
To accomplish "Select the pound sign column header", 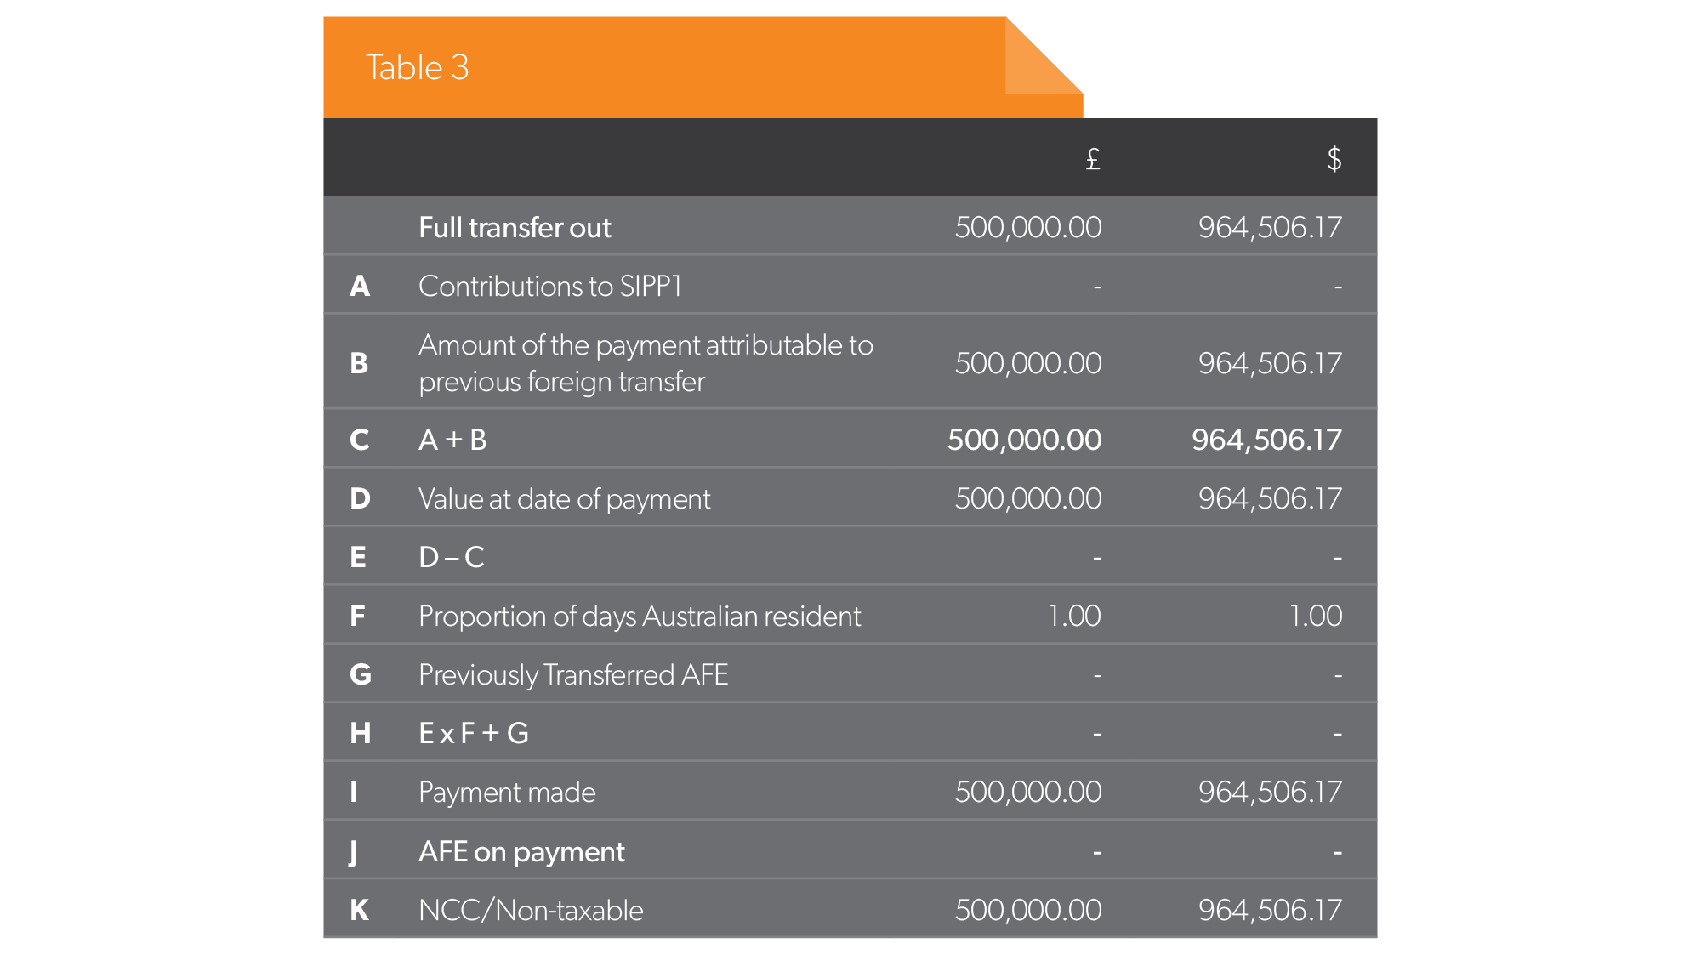I will pyautogui.click(x=1093, y=158).
